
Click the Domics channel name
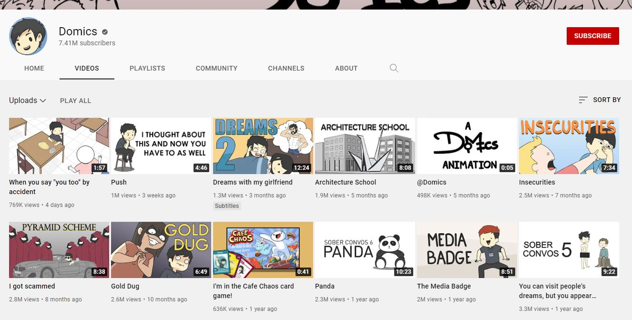(78, 31)
